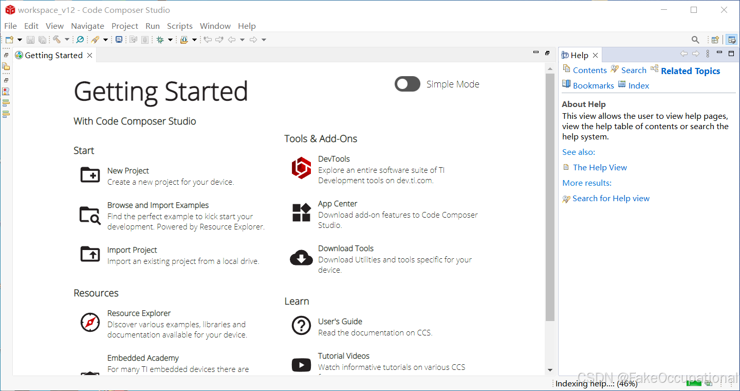740x391 pixels.
Task: Click the Embedded Academy heading
Action: click(143, 358)
